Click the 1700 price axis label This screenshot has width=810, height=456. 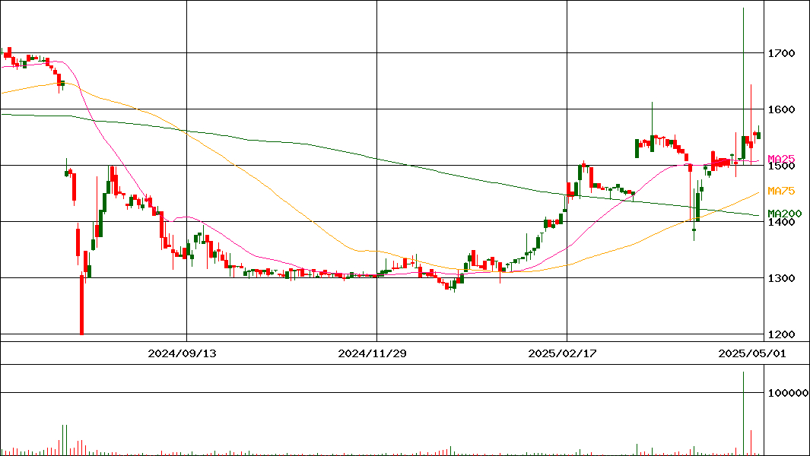[782, 53]
